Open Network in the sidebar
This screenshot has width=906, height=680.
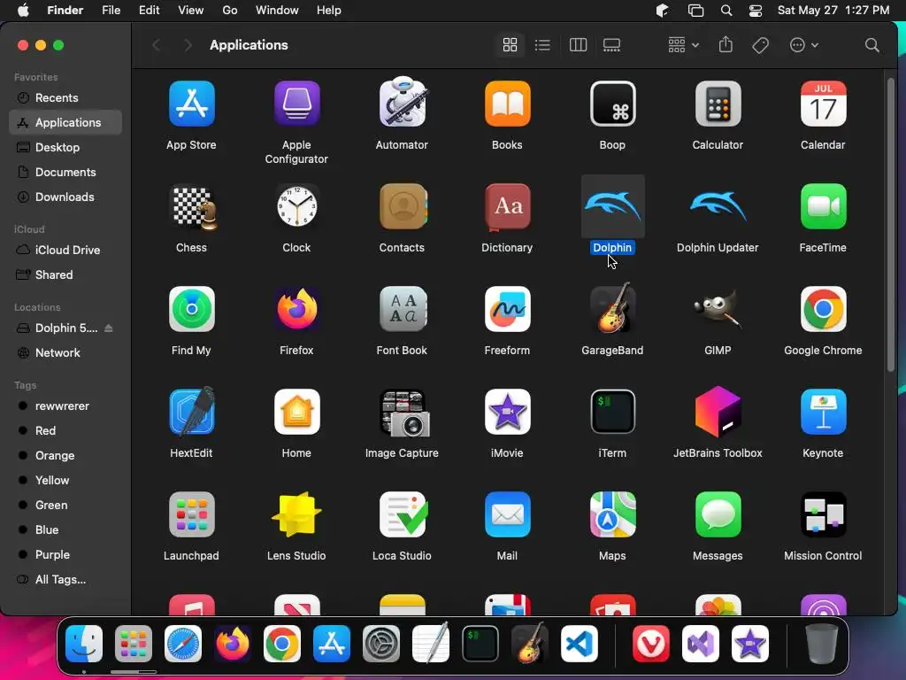pyautogui.click(x=65, y=352)
